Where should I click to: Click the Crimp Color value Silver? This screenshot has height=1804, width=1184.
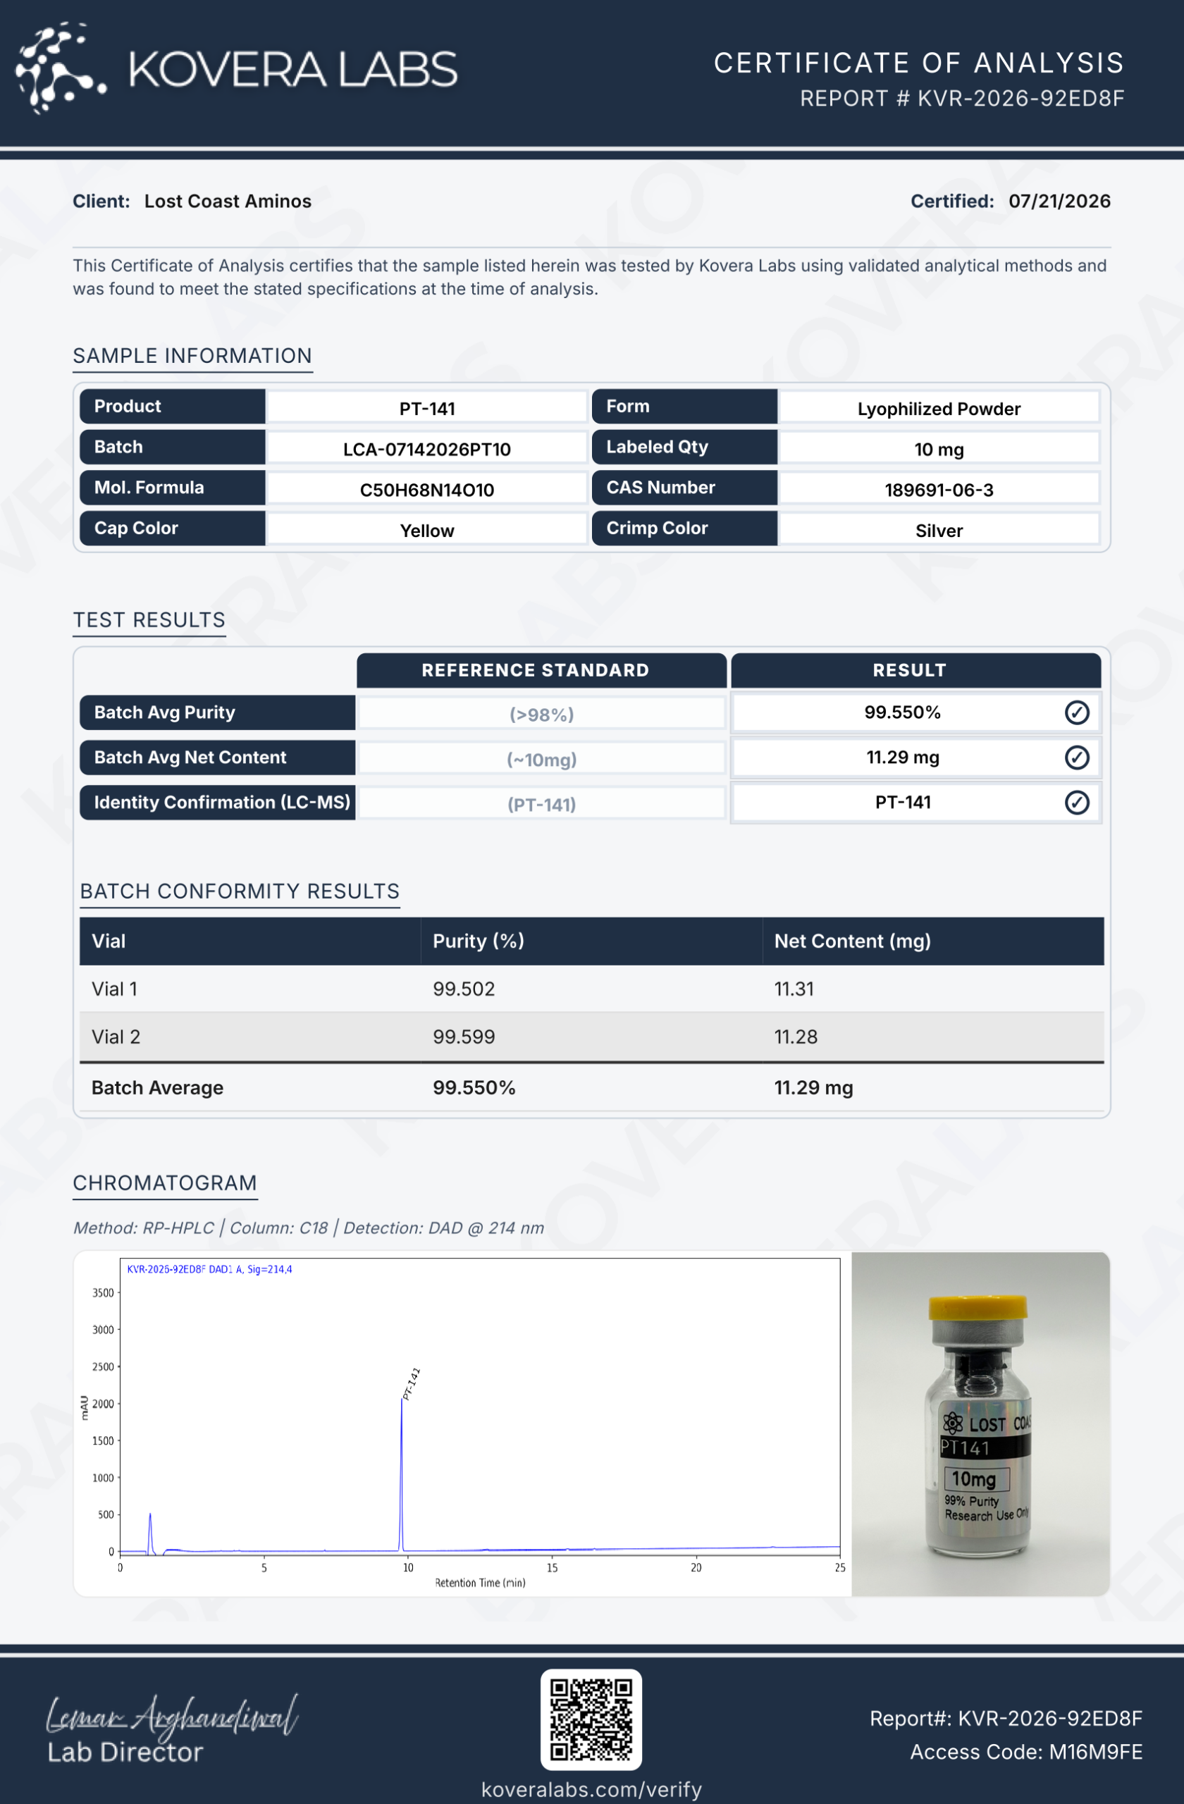tap(939, 531)
